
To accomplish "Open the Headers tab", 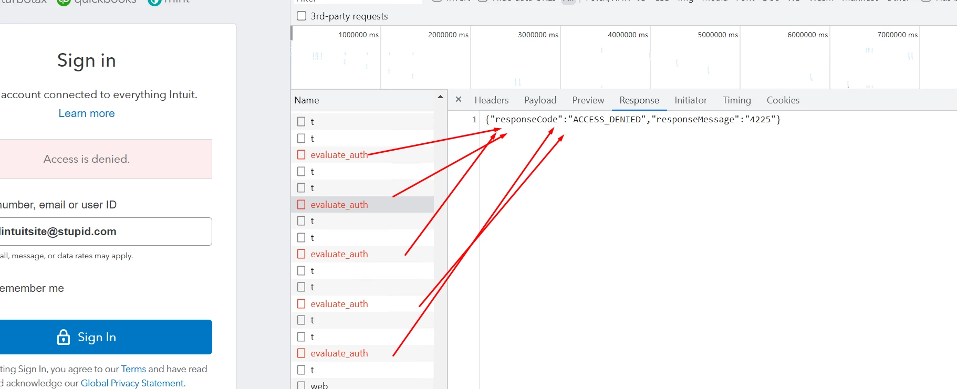I will coord(492,100).
